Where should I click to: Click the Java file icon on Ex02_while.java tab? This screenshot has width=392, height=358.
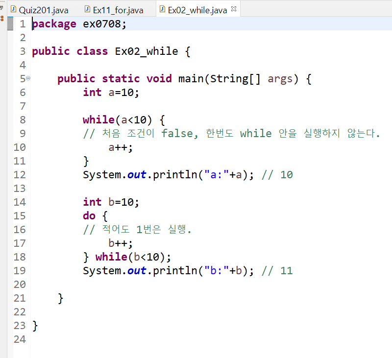tap(162, 9)
